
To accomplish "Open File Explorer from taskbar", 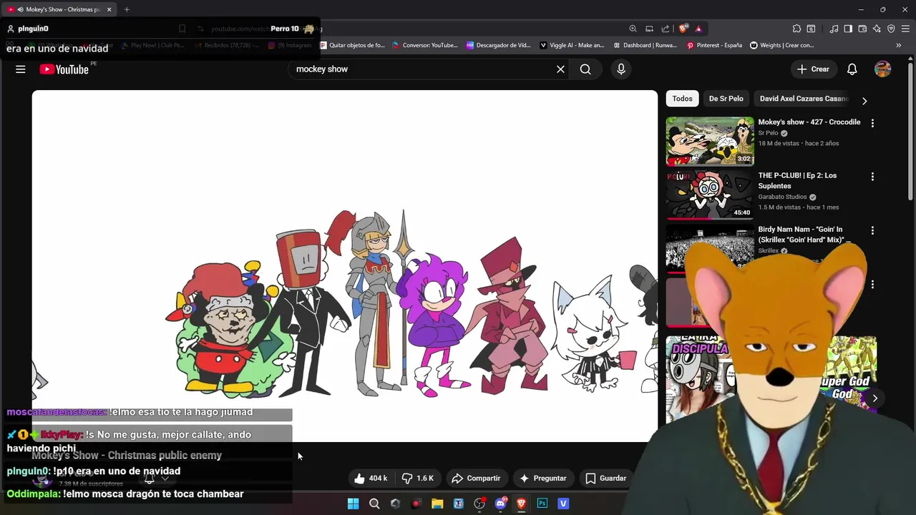I will [437, 504].
